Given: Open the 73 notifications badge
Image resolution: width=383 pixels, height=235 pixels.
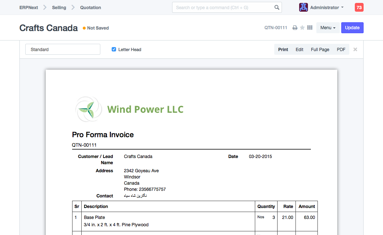Looking at the screenshot, I should (x=359, y=7).
